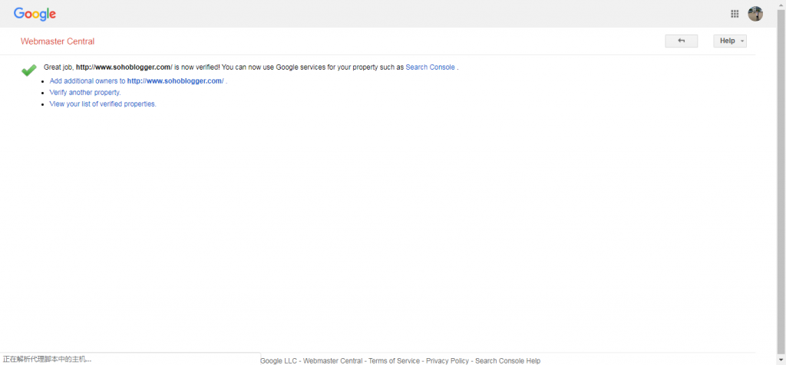Viewport: 786px width, 365px height.
Task: Open Webmaster Central in the footer
Action: click(x=332, y=360)
